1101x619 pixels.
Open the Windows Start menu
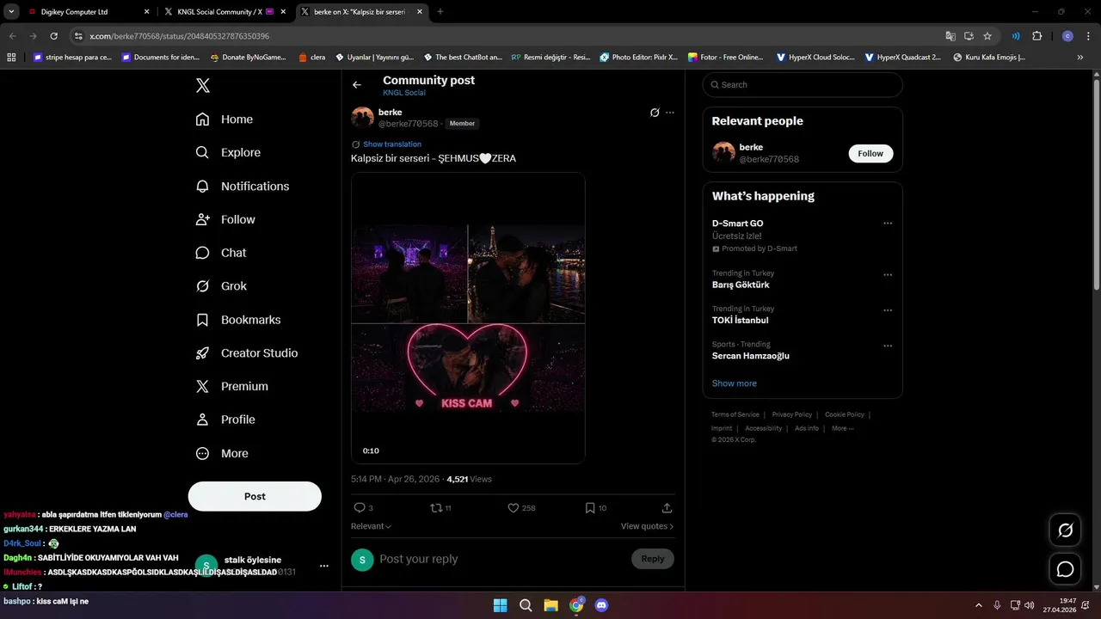(x=500, y=605)
